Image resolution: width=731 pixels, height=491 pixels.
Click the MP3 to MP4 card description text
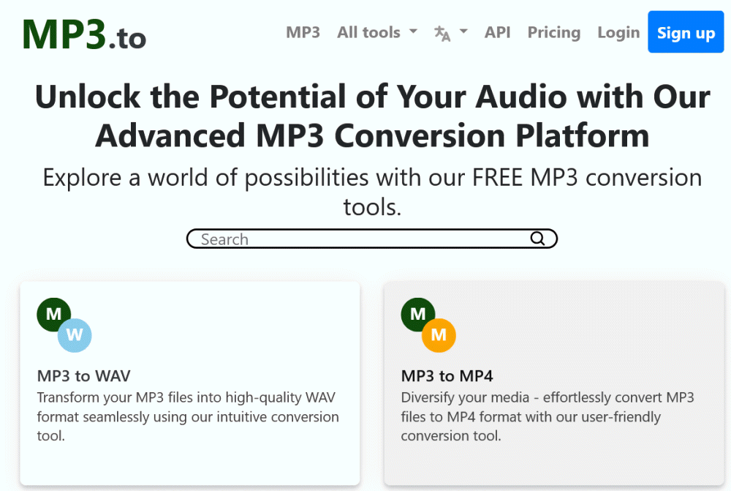(x=547, y=417)
